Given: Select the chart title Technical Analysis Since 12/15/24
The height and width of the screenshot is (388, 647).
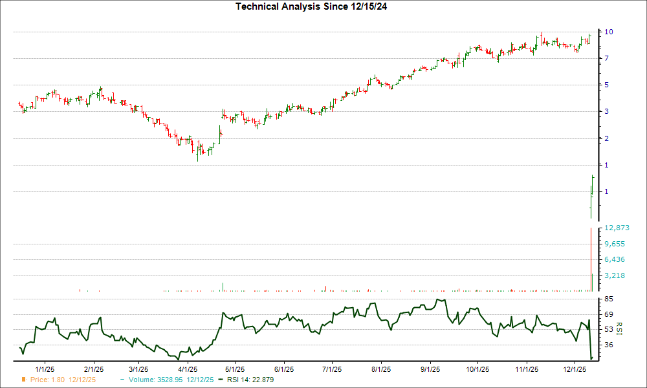Looking at the screenshot, I should [x=312, y=6].
